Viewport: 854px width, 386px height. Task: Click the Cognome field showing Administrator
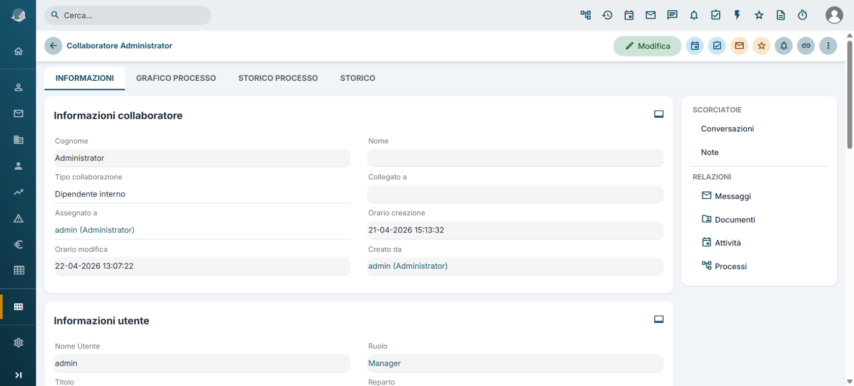click(202, 158)
